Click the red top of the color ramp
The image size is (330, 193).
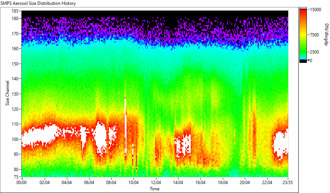coord(303,11)
